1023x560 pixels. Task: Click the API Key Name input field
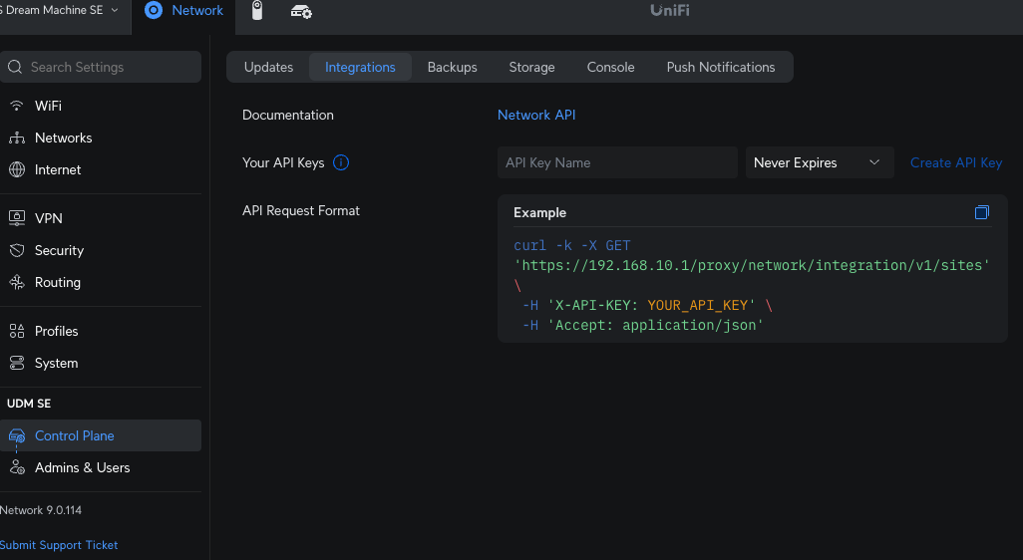click(x=617, y=162)
